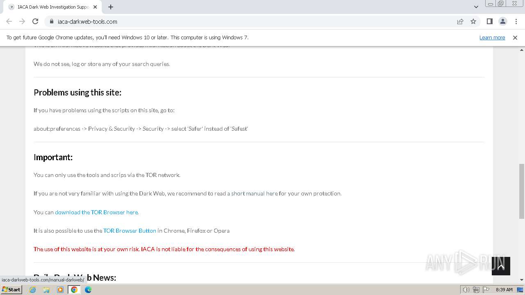Screen dimensions: 525x295
Task: Open the network tray icon
Action: pyautogui.click(x=476, y=290)
